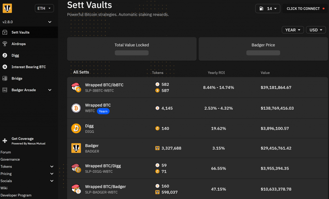Screen dimensions: 329x199
Task: Open Interest Bearing BTC page
Action: click(x=29, y=67)
